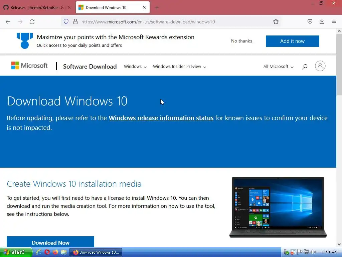Image resolution: width=342 pixels, height=257 pixels.
Task: Close the Download Windows 10 tab
Action: 144,7
